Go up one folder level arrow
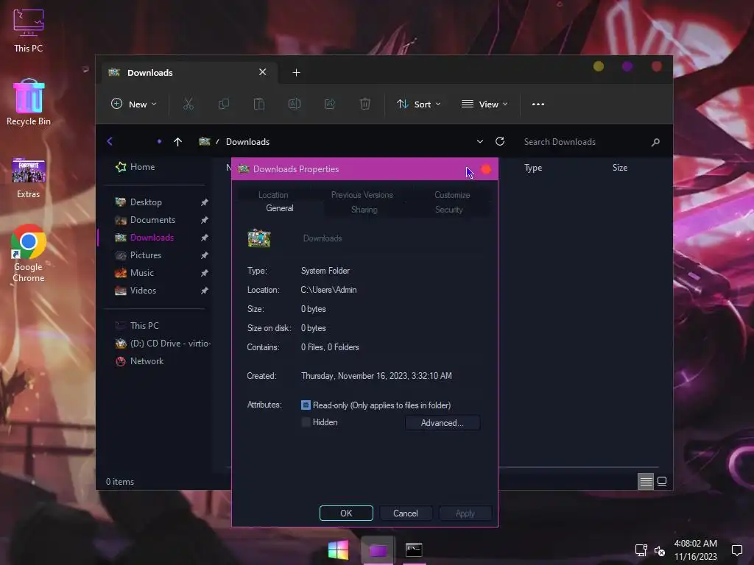 pos(177,142)
